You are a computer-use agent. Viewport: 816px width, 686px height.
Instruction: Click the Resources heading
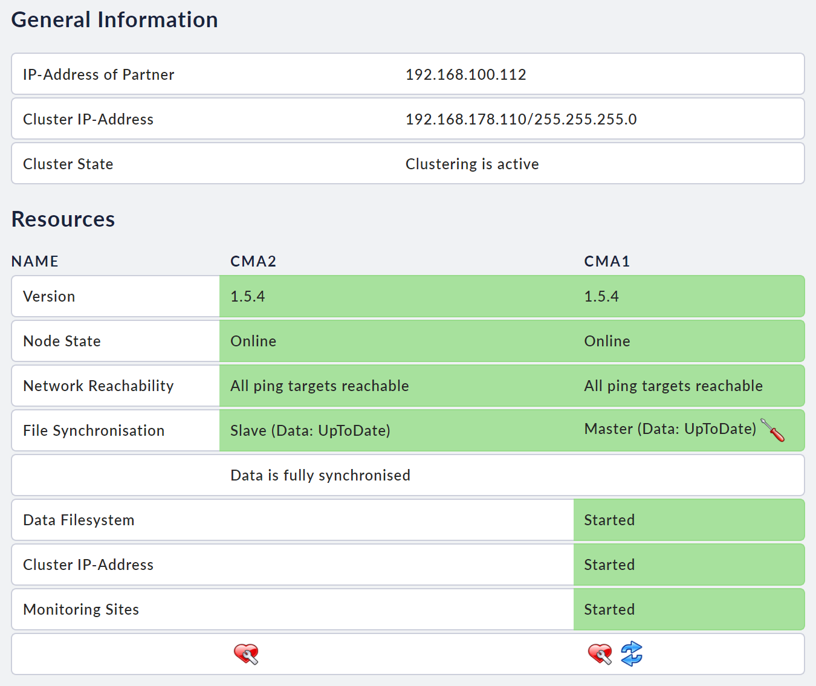tap(63, 219)
